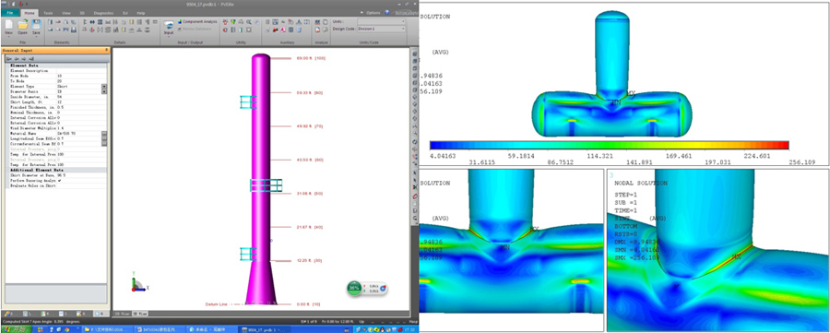Open the File menu tab

pos(10,12)
